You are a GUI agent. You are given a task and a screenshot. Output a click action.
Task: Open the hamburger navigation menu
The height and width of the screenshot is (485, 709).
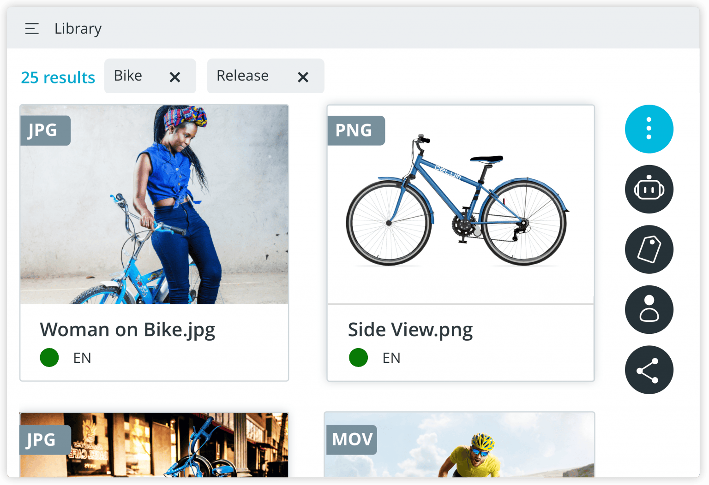31,28
